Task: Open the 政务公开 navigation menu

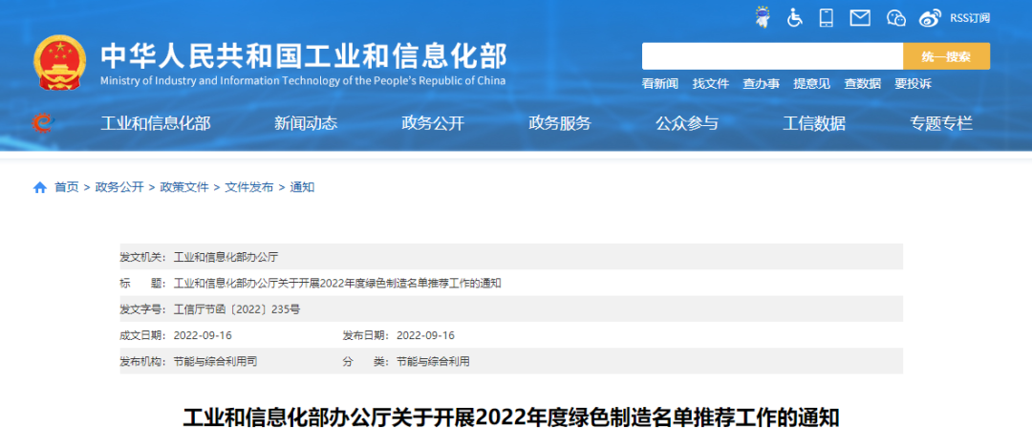Action: click(x=433, y=122)
